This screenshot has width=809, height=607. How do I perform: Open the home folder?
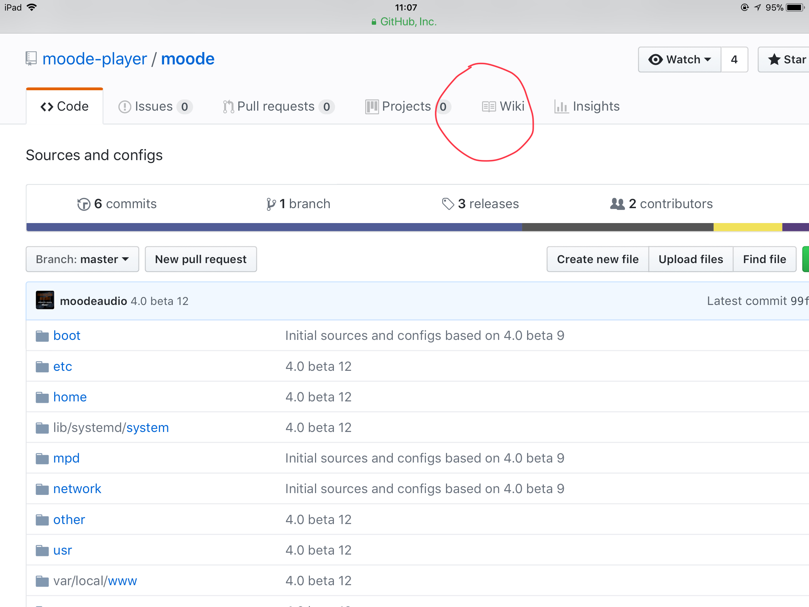(70, 397)
